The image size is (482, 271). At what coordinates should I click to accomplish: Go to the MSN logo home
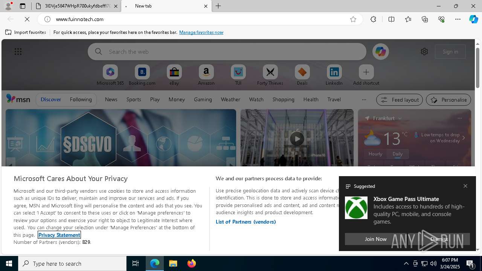(x=18, y=99)
